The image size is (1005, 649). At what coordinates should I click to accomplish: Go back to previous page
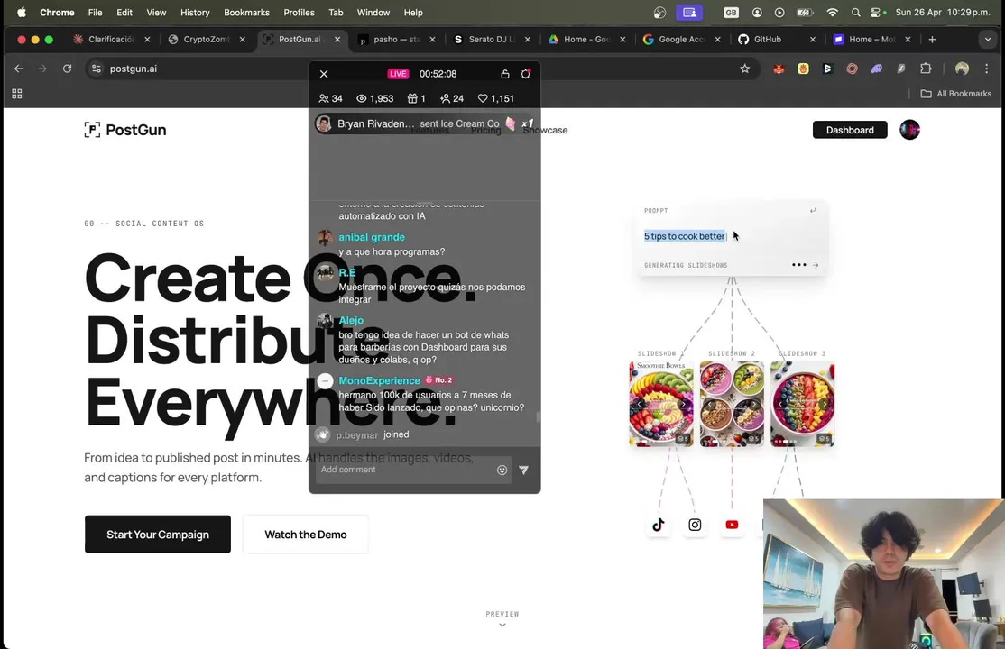pyautogui.click(x=19, y=69)
